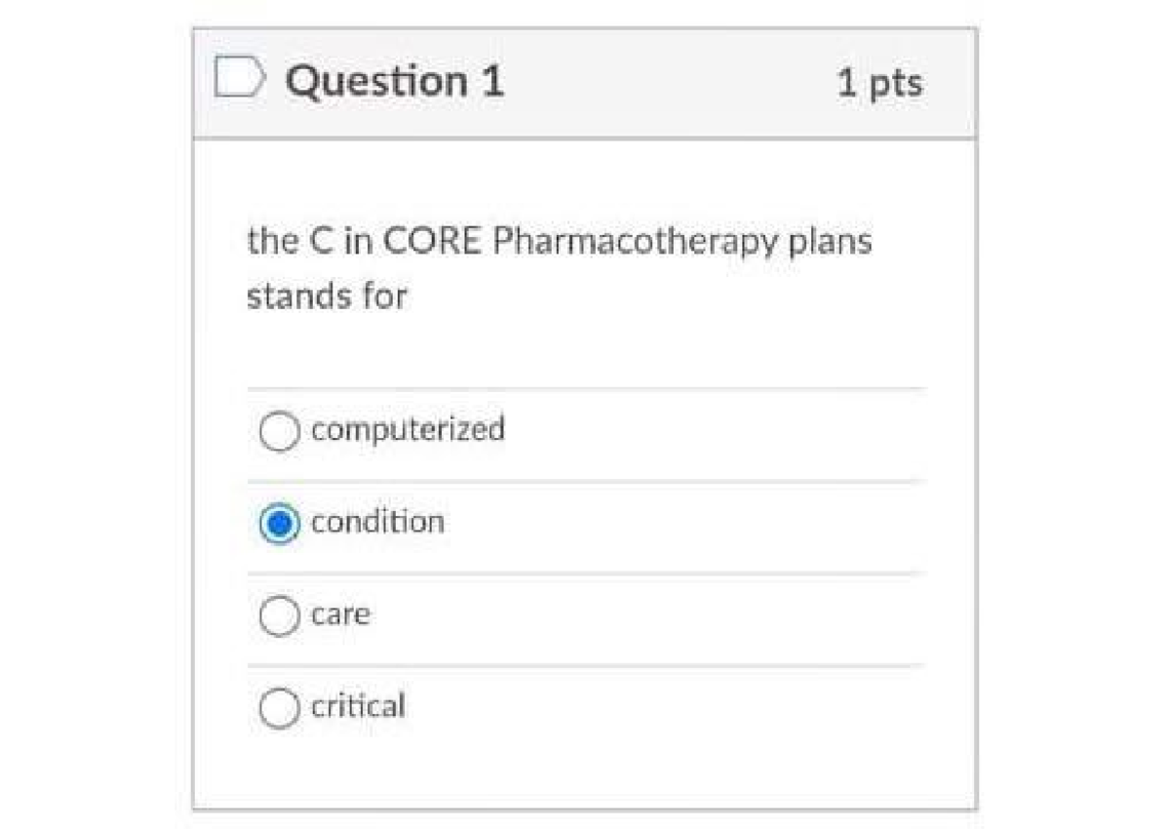The width and height of the screenshot is (1170, 831).
Task: Click the 'condition' answer label text
Action: coord(378,522)
